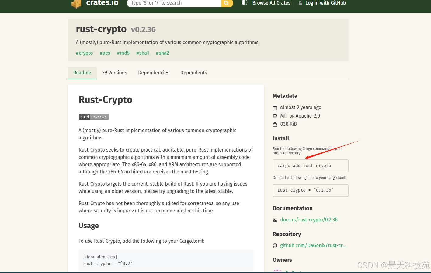Switch to the Readme tab

[x=82, y=73]
